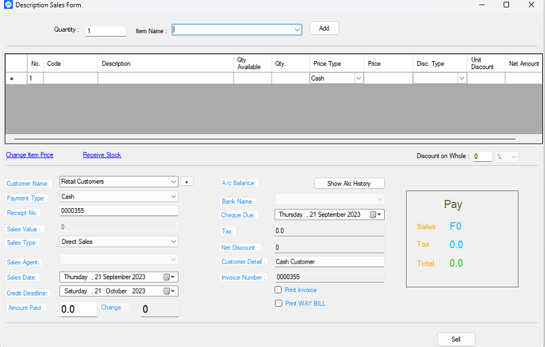Click the Sales Value field
545x347 pixels.
[119, 227]
